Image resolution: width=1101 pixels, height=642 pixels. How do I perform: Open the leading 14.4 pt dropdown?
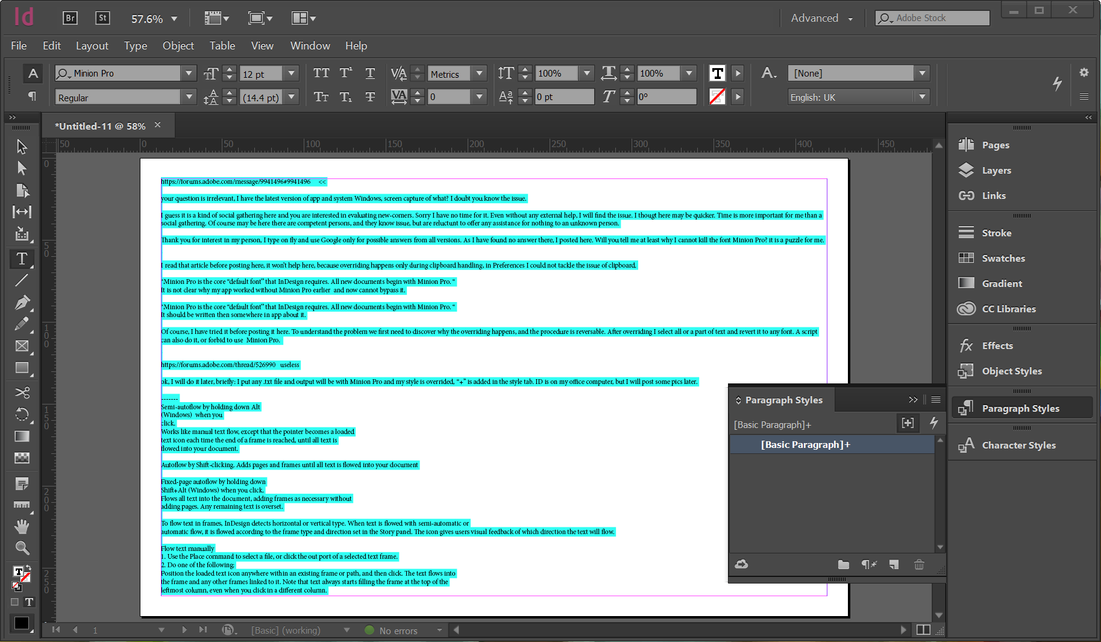click(x=292, y=96)
